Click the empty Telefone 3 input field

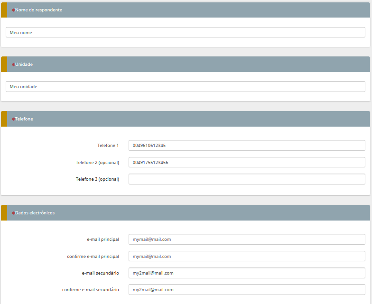[247, 179]
